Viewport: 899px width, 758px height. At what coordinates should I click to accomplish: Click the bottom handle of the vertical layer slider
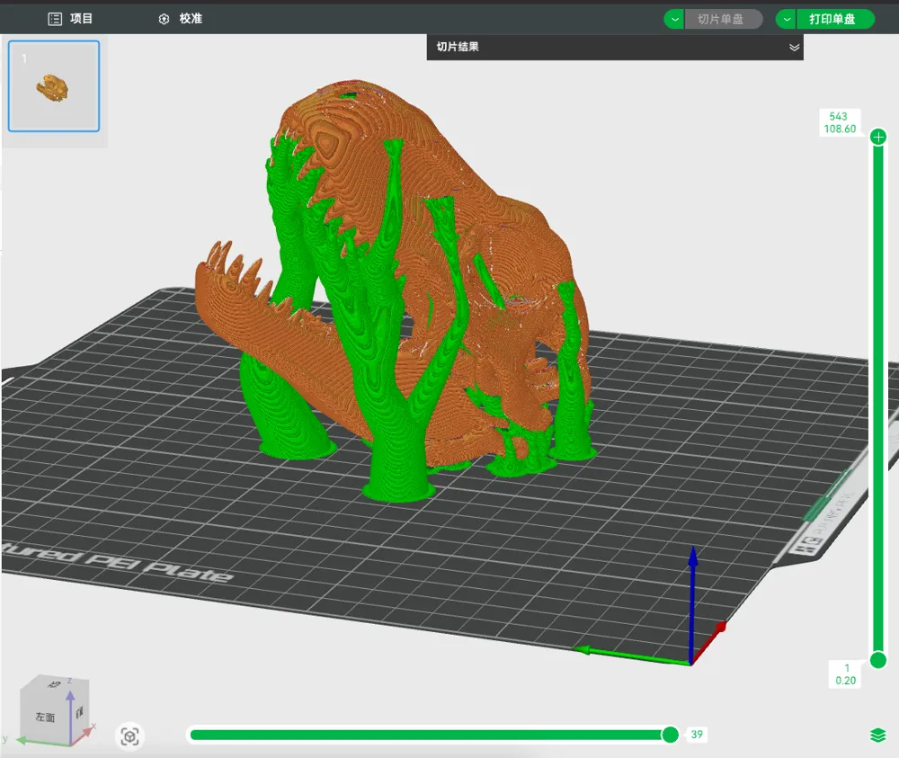click(x=877, y=660)
